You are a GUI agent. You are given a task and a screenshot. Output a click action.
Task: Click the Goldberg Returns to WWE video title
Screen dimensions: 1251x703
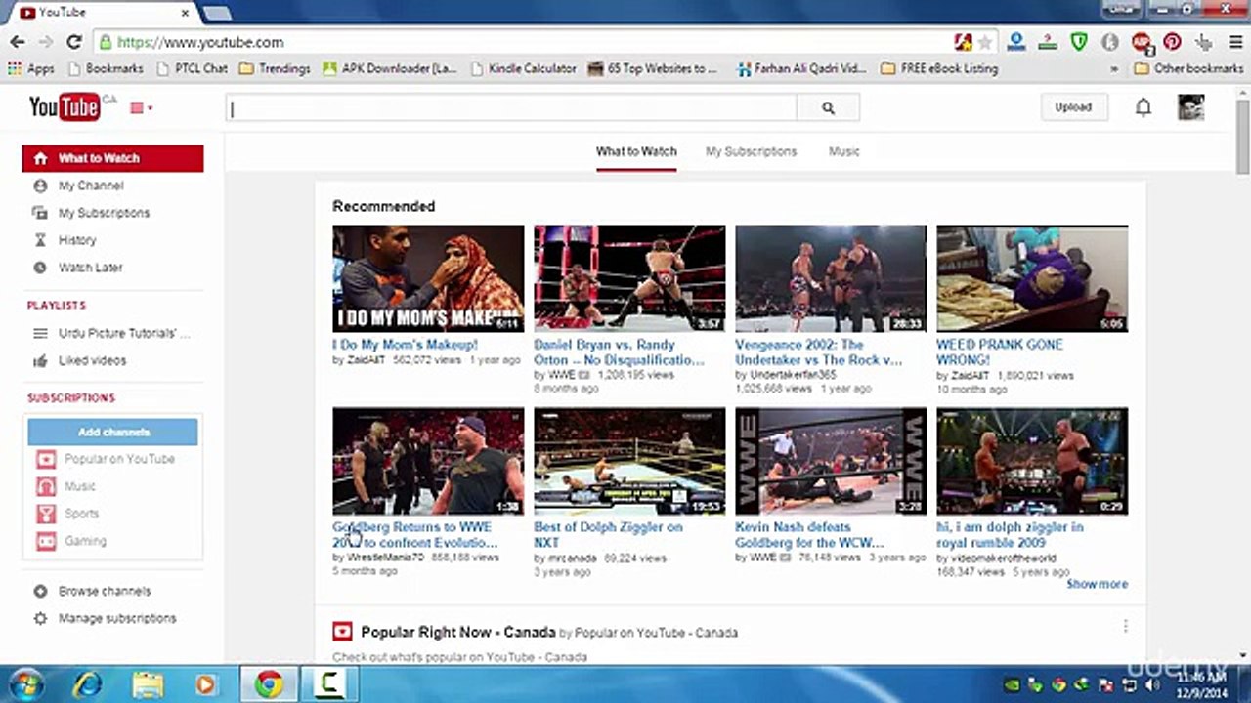414,535
